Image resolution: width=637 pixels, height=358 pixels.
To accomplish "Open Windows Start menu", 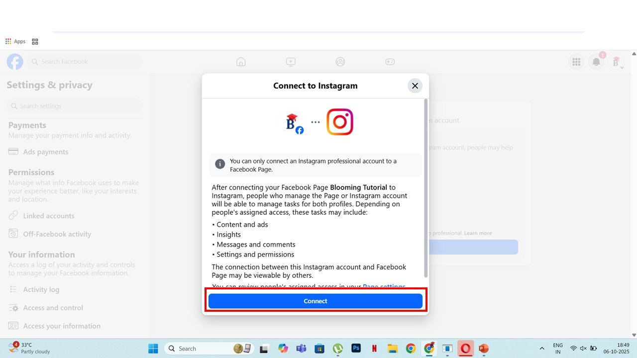I will point(153,349).
